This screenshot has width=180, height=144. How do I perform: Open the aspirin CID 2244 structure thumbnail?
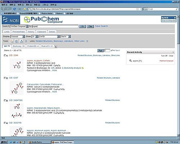point(17,66)
